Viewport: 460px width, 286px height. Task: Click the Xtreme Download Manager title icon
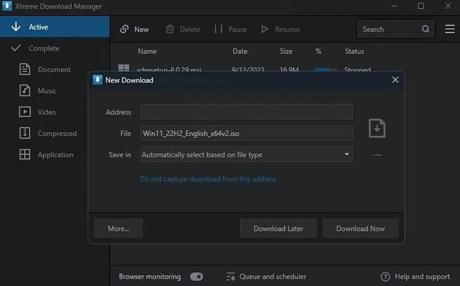7,6
